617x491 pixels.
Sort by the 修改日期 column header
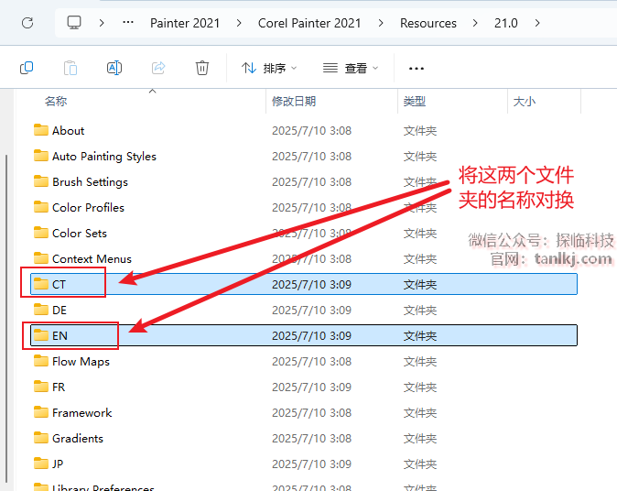(x=294, y=102)
